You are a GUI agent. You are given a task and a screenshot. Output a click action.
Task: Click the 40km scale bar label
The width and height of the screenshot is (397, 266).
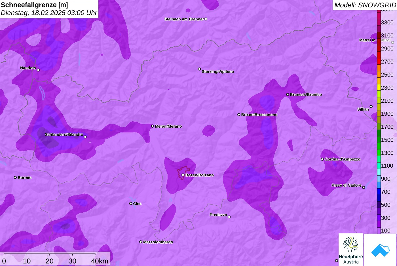[100, 261]
